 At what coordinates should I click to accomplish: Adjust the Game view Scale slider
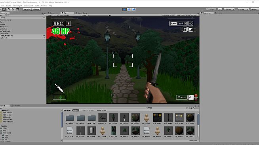point(97,15)
